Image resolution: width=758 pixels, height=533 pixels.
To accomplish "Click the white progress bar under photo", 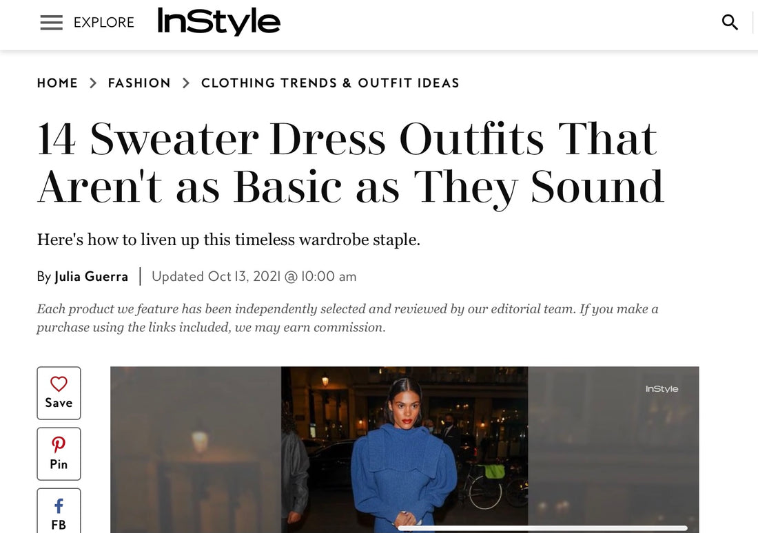I will [x=542, y=528].
